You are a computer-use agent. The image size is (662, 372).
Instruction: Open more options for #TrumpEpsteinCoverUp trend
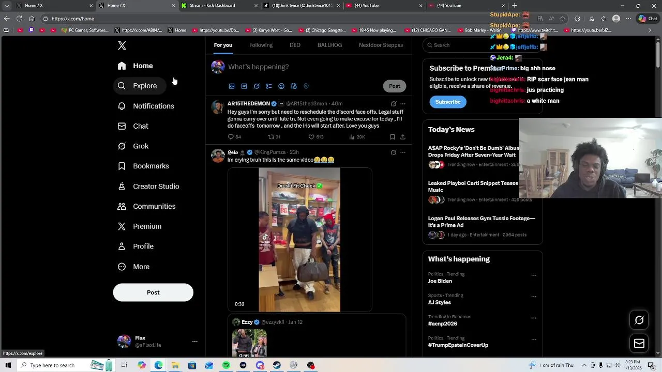coord(534,339)
